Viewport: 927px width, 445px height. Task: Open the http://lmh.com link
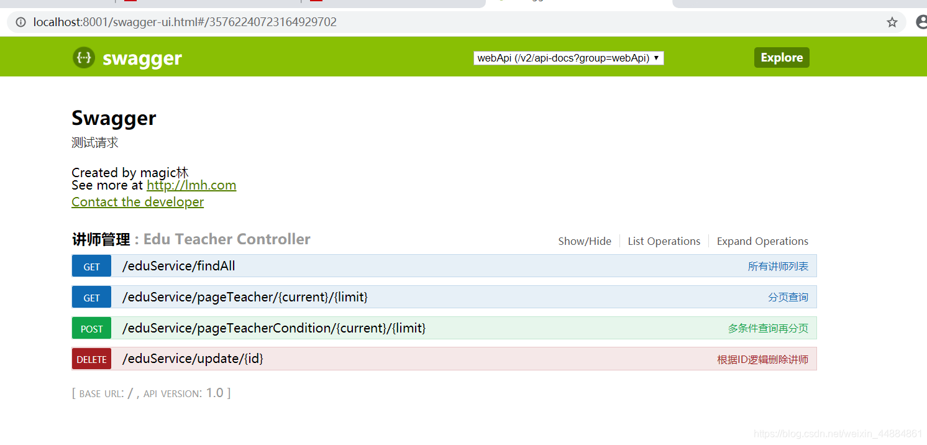point(191,185)
